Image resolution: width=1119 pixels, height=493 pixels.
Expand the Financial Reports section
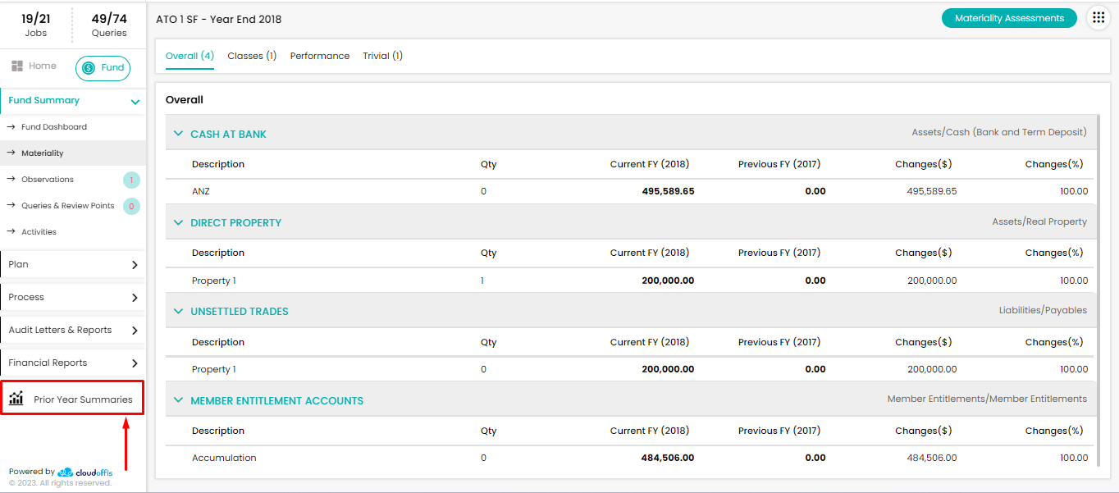click(x=135, y=363)
